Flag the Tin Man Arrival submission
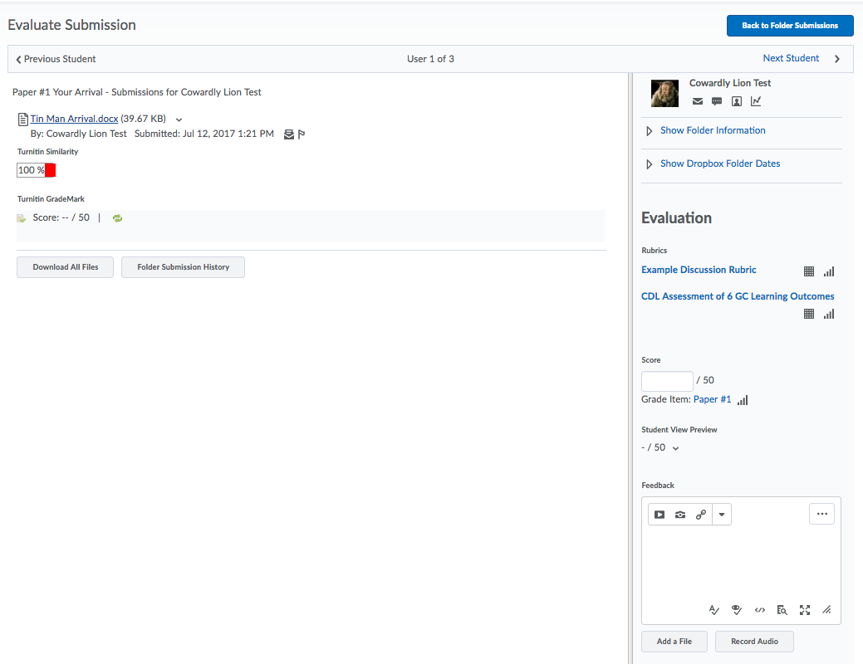 coord(300,134)
